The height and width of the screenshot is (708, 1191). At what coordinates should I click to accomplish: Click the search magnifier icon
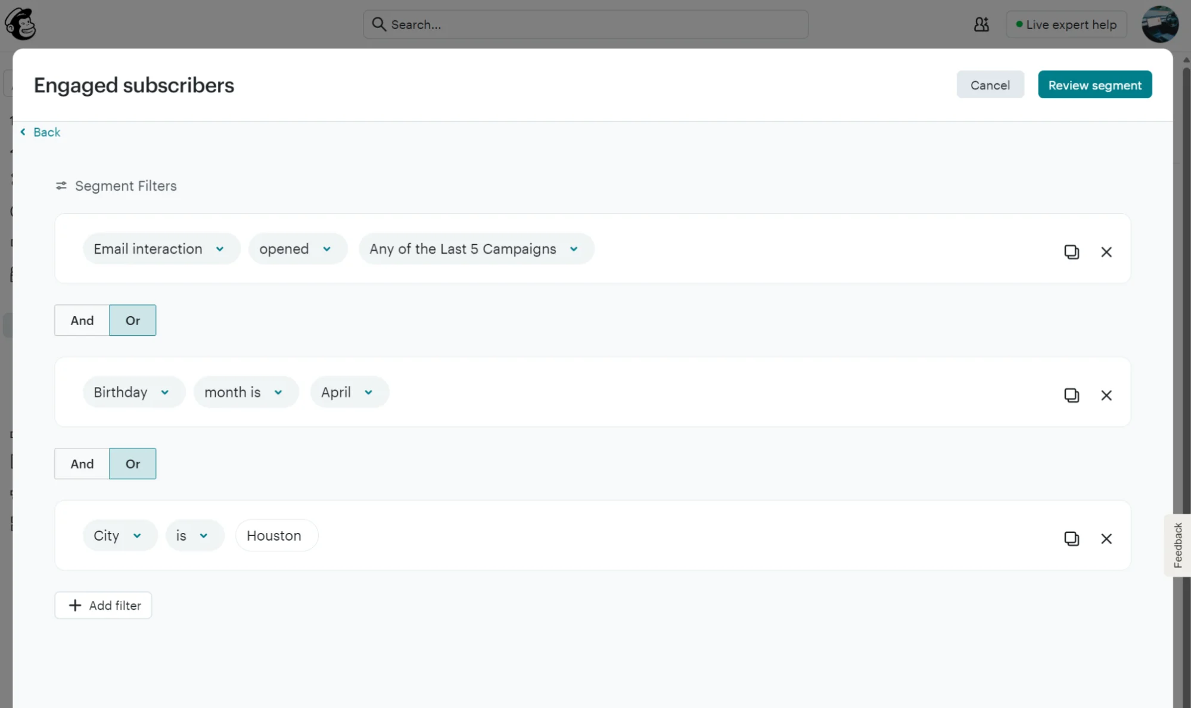pyautogui.click(x=378, y=24)
